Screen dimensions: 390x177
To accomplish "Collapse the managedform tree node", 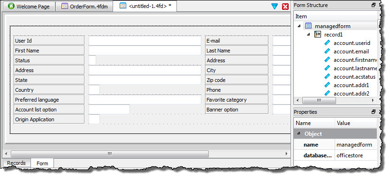I will 299,26.
